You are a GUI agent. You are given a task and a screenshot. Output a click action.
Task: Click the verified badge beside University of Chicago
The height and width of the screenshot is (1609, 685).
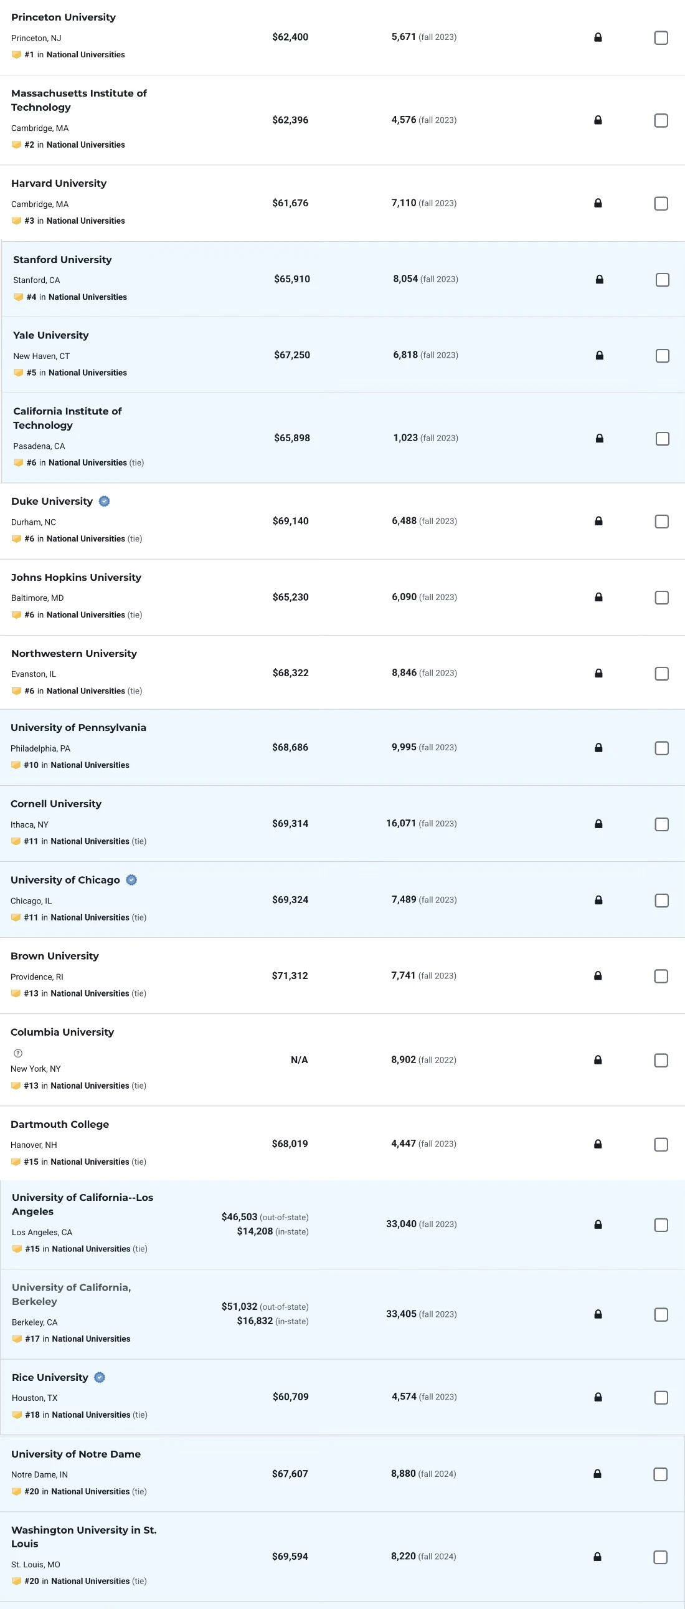pyautogui.click(x=131, y=879)
